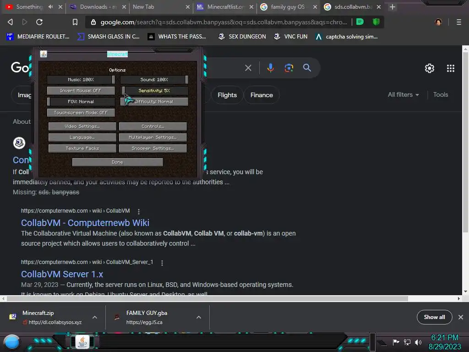This screenshot has height=352, width=469.
Task: Open the browser profile avatar
Action: coord(438,22)
